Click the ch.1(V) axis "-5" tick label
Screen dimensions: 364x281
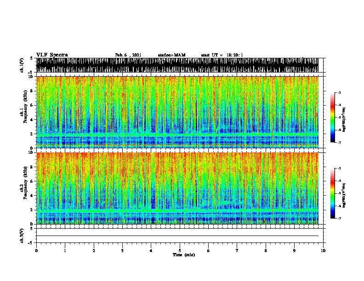pyautogui.click(x=31, y=73)
